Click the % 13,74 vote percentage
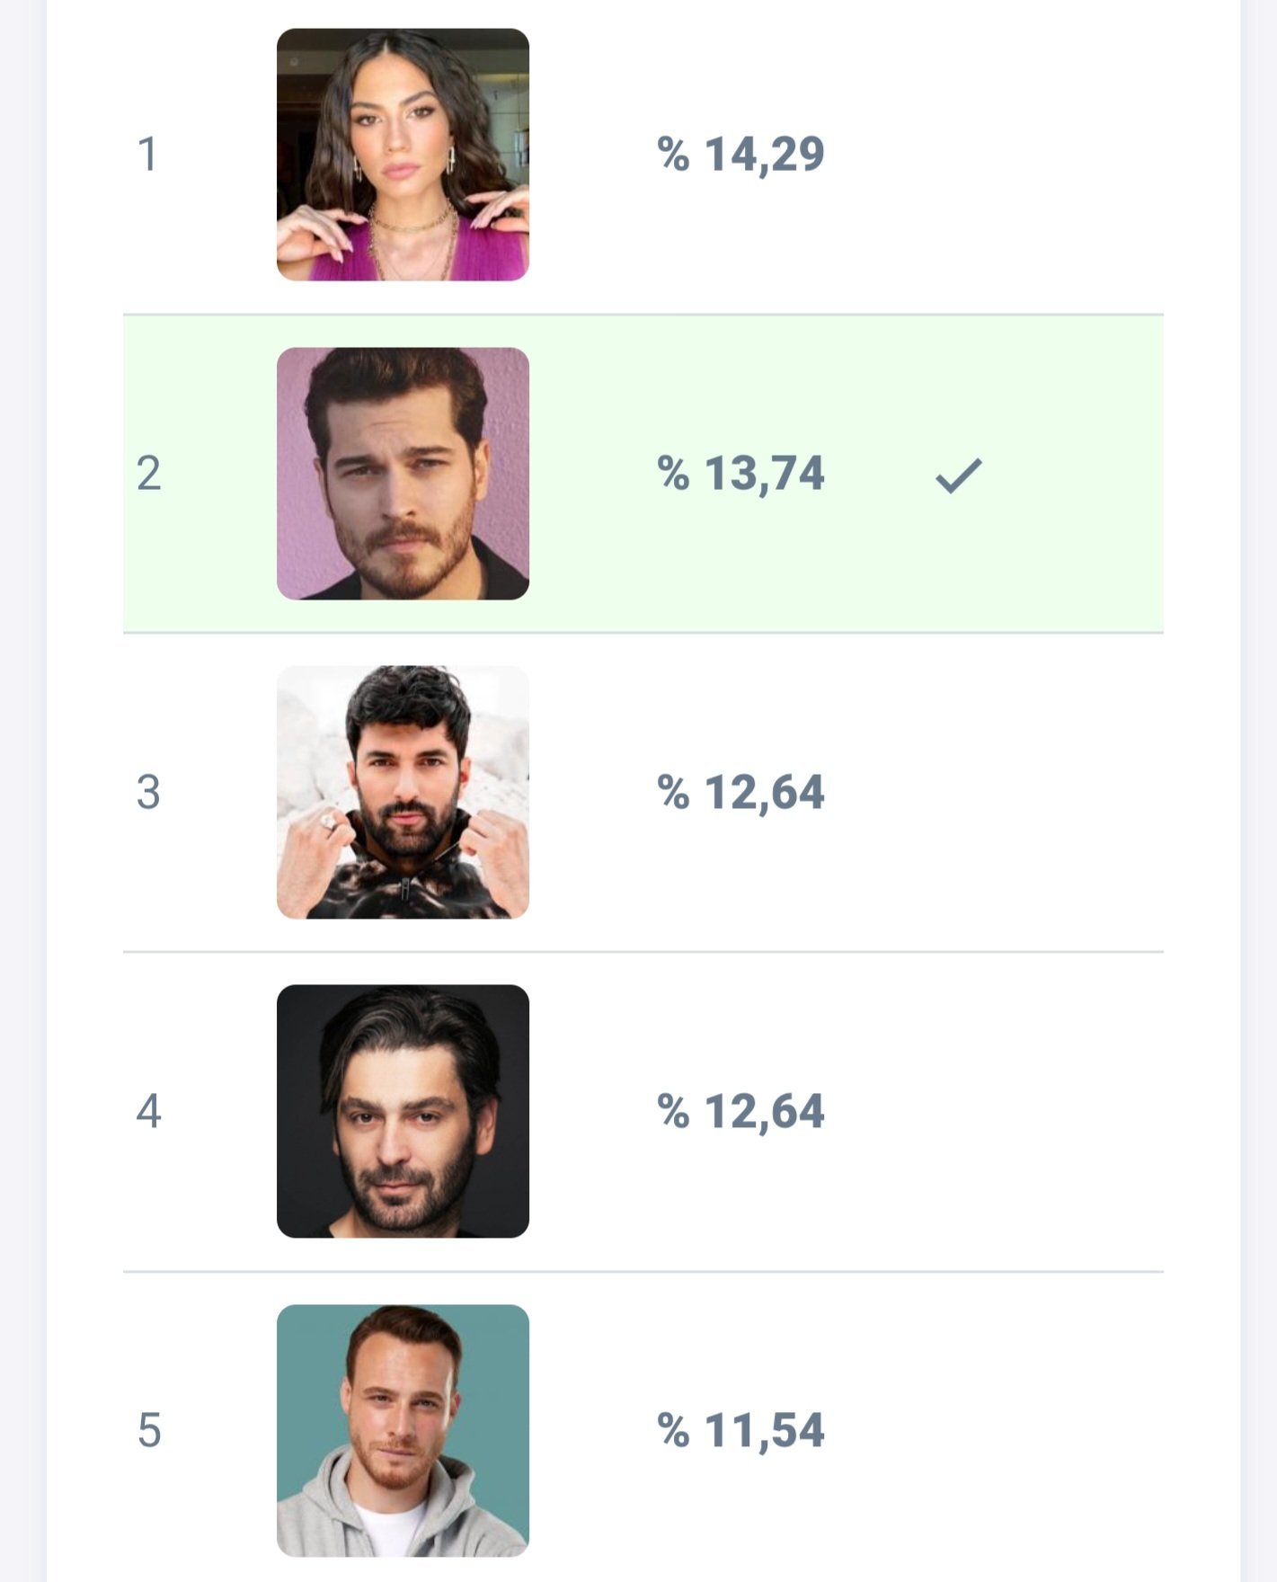Screen dimensions: 1277x1582 click(x=740, y=474)
